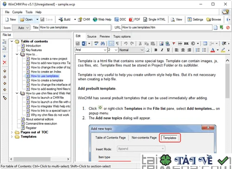Insert a hyperlink with globe icon
The height and width of the screenshot is (169, 232).
point(168,43)
